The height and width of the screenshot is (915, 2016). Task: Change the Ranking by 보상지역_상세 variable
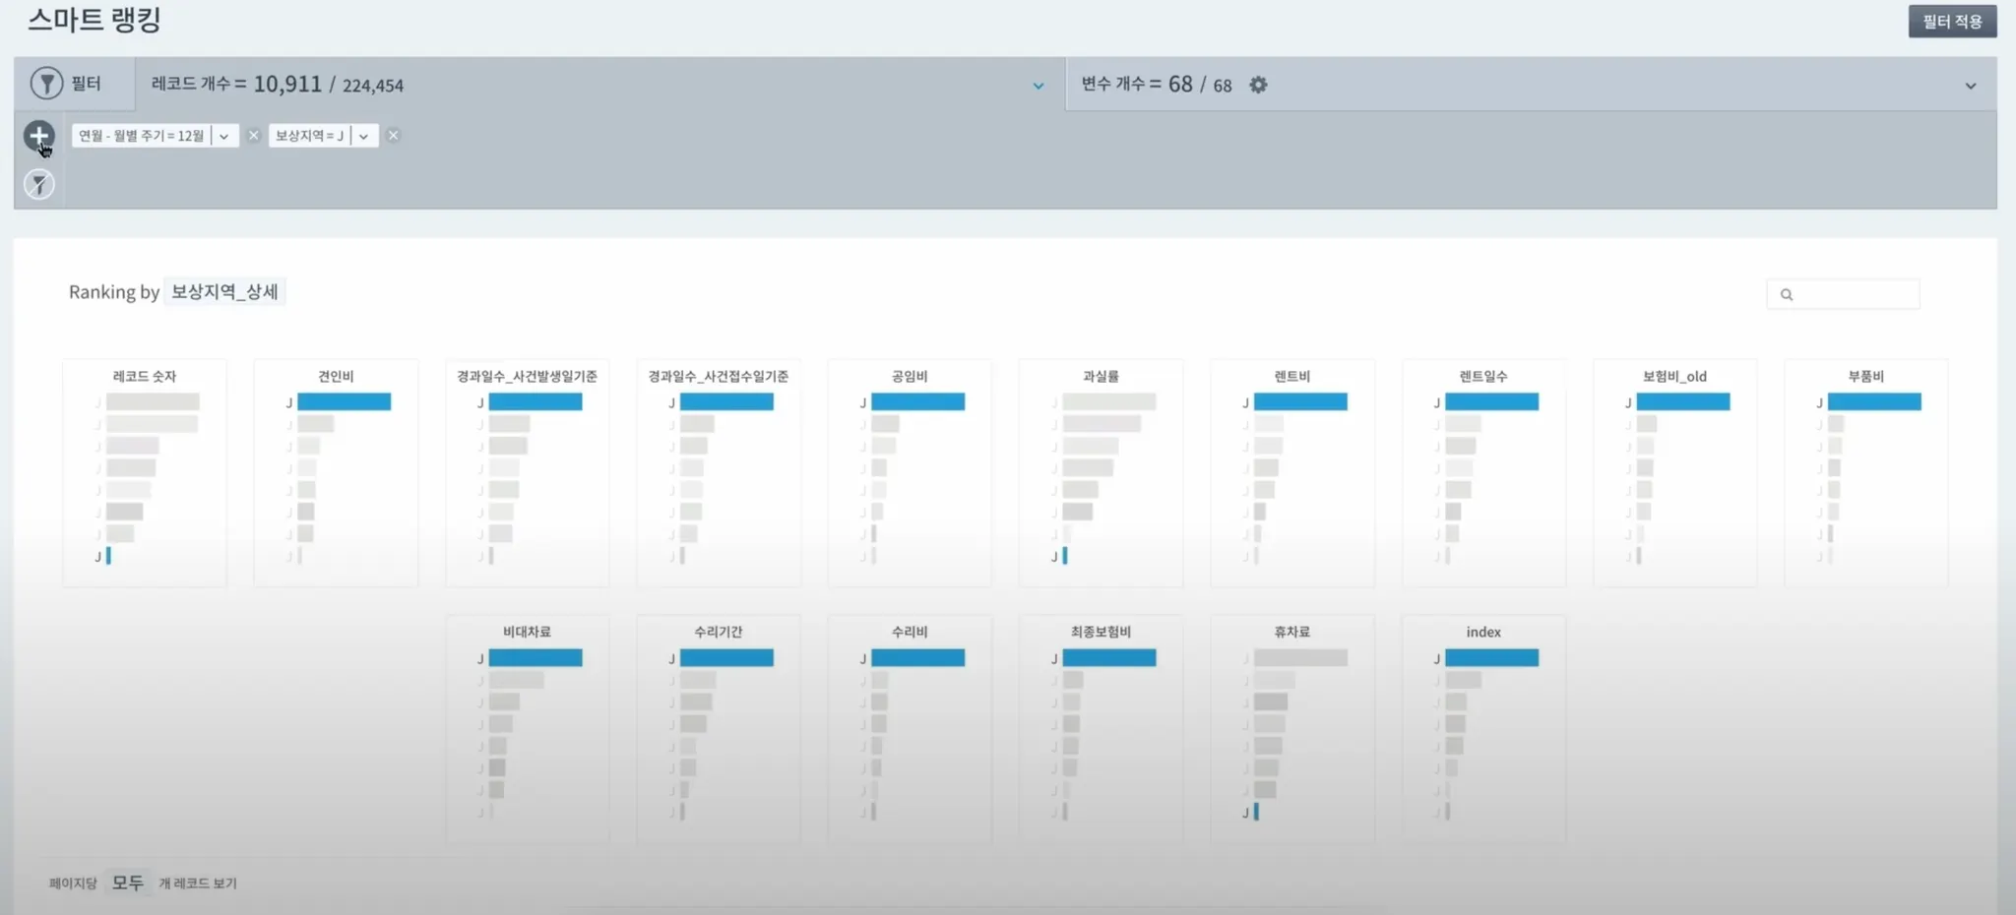(224, 292)
